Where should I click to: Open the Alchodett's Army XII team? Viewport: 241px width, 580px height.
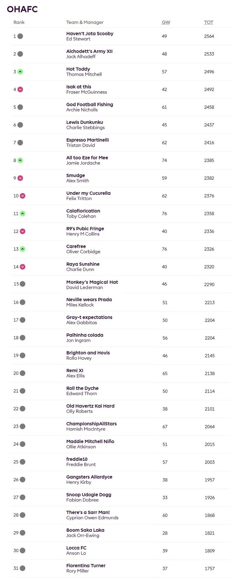[89, 51]
